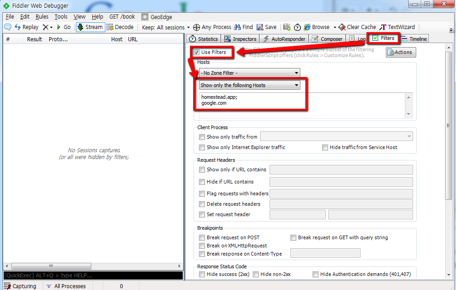Open the View menu
456x290 pixels.
tap(80, 17)
